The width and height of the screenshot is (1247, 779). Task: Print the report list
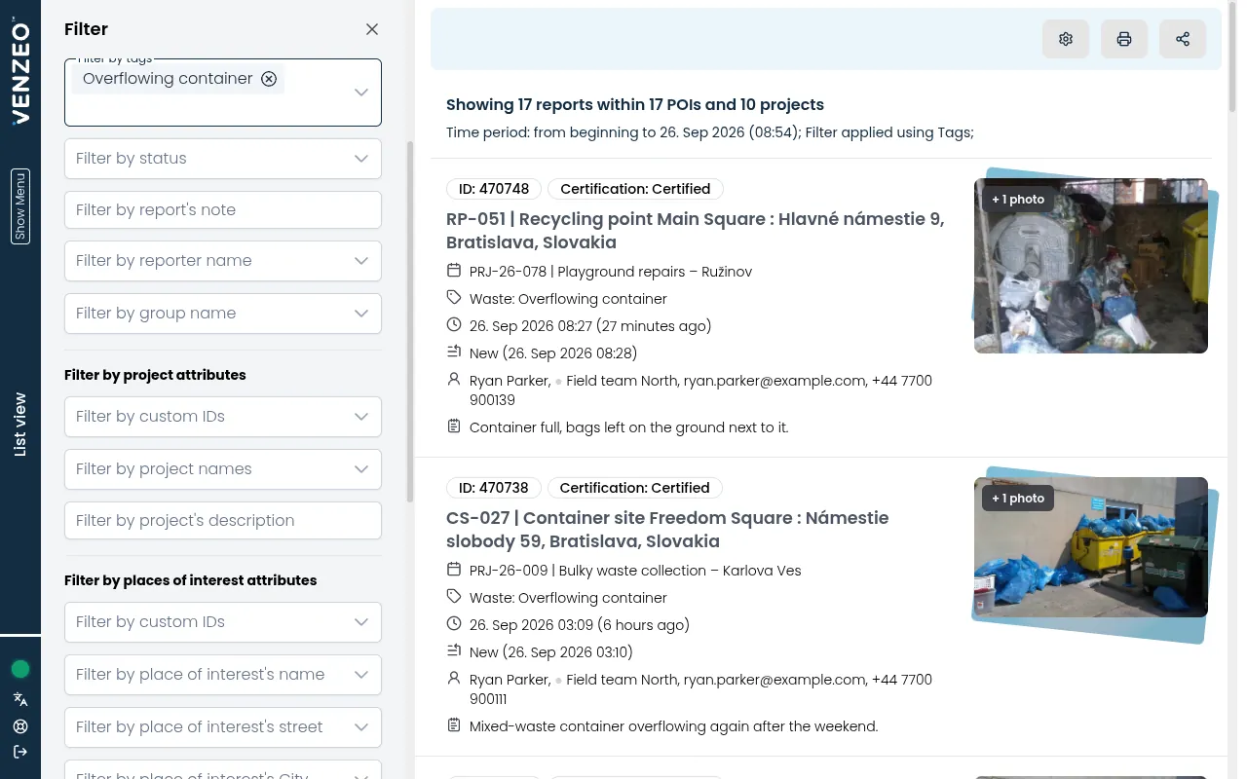(x=1124, y=39)
